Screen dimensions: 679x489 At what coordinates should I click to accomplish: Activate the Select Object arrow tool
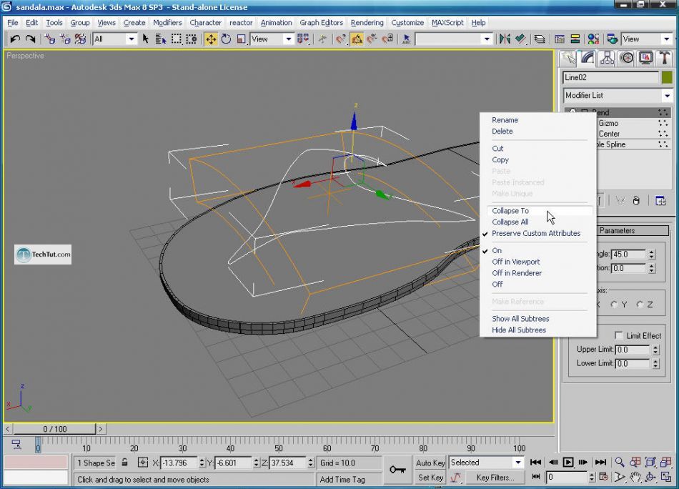[x=146, y=39]
